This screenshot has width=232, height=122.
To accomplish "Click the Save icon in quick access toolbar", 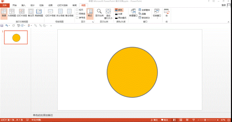I will pos(2,26).
